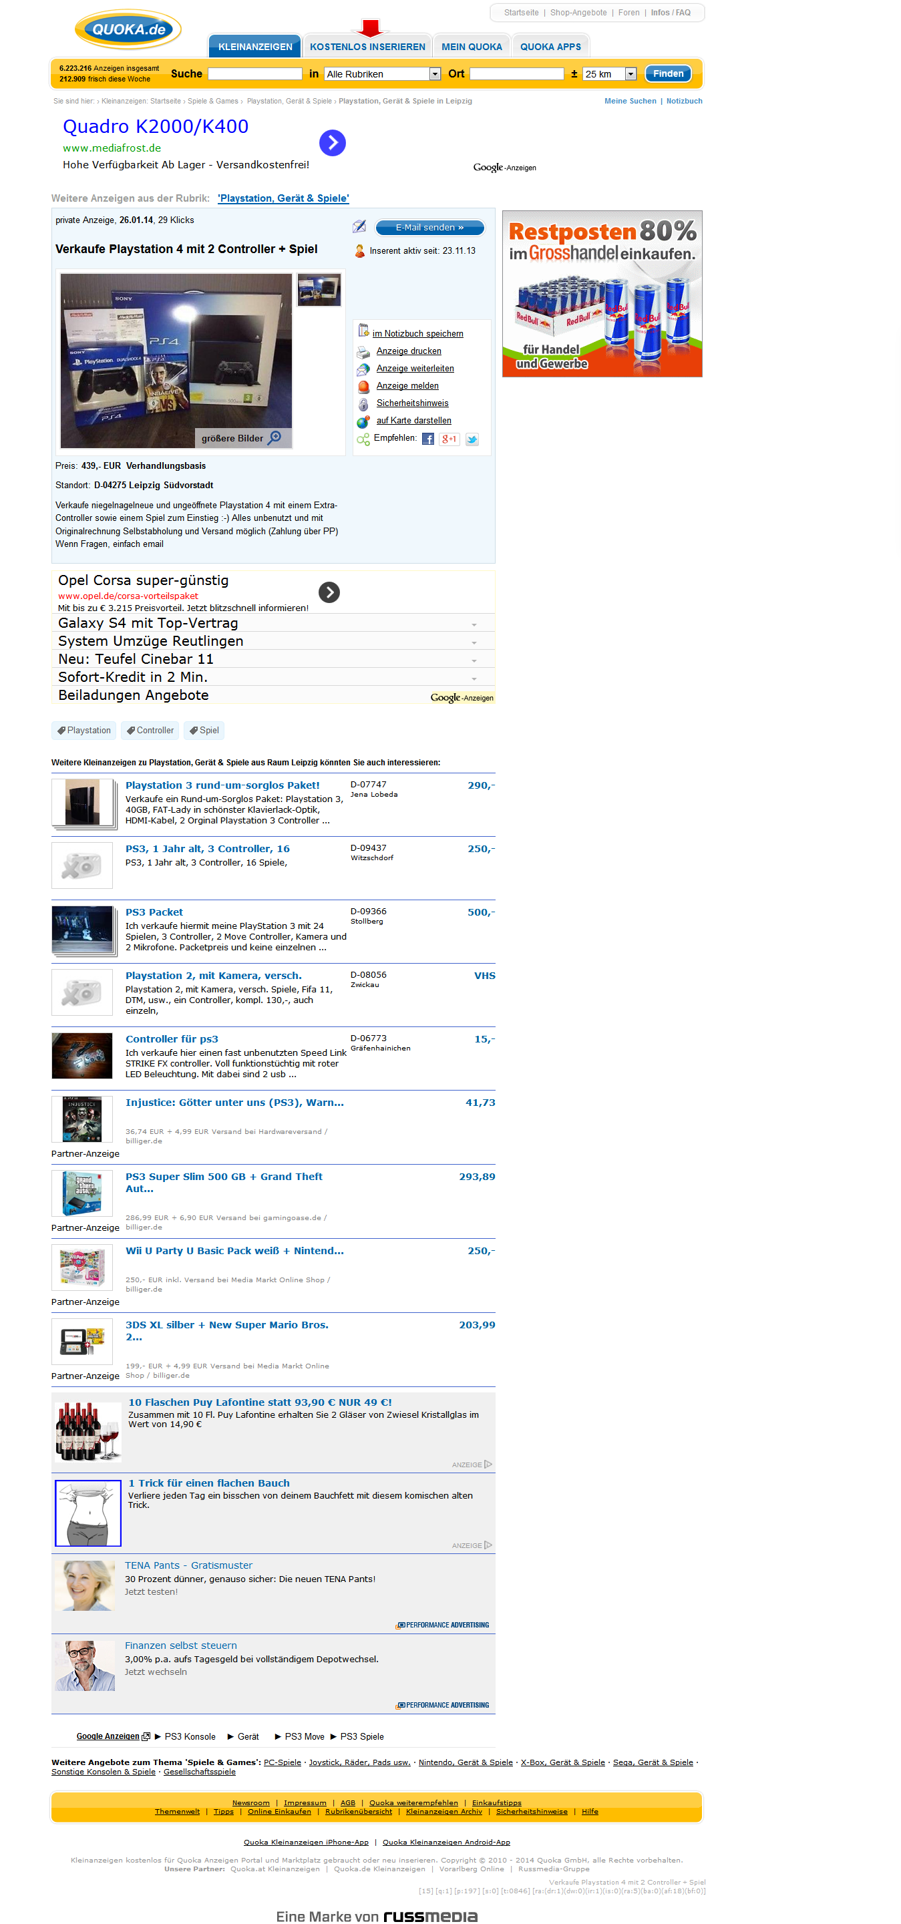Open the small PS4 photo thumbnail

pyautogui.click(x=319, y=290)
